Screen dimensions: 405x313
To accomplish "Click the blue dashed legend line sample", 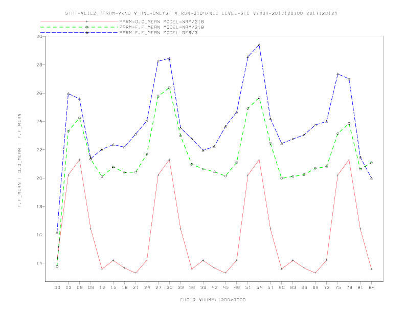I will pyautogui.click(x=79, y=33).
